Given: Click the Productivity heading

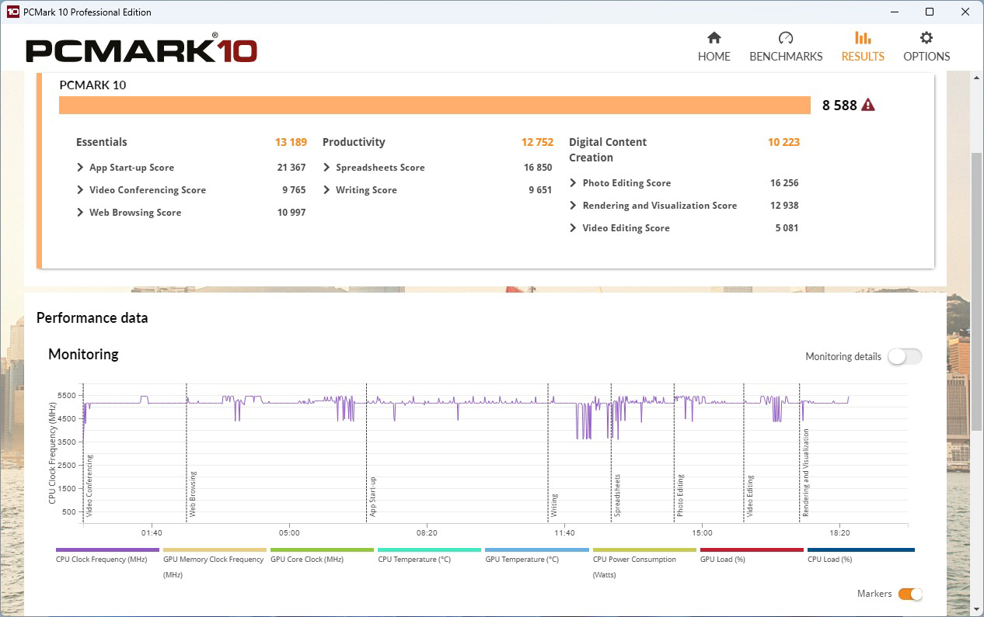Looking at the screenshot, I should (354, 142).
